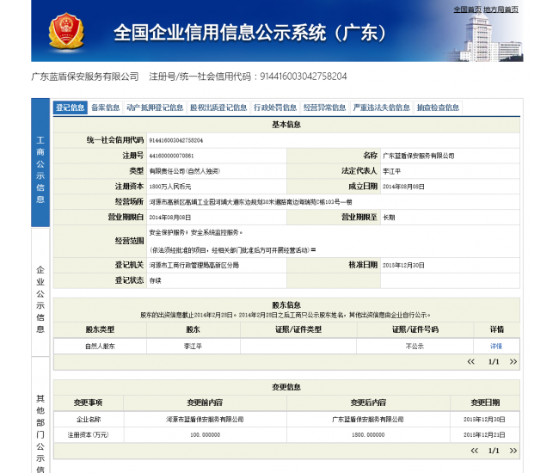559x473 pixels.
Task: Click 广东蓝盾保安服务有限公司 in the 变更后内容 column
Action: coord(368,420)
